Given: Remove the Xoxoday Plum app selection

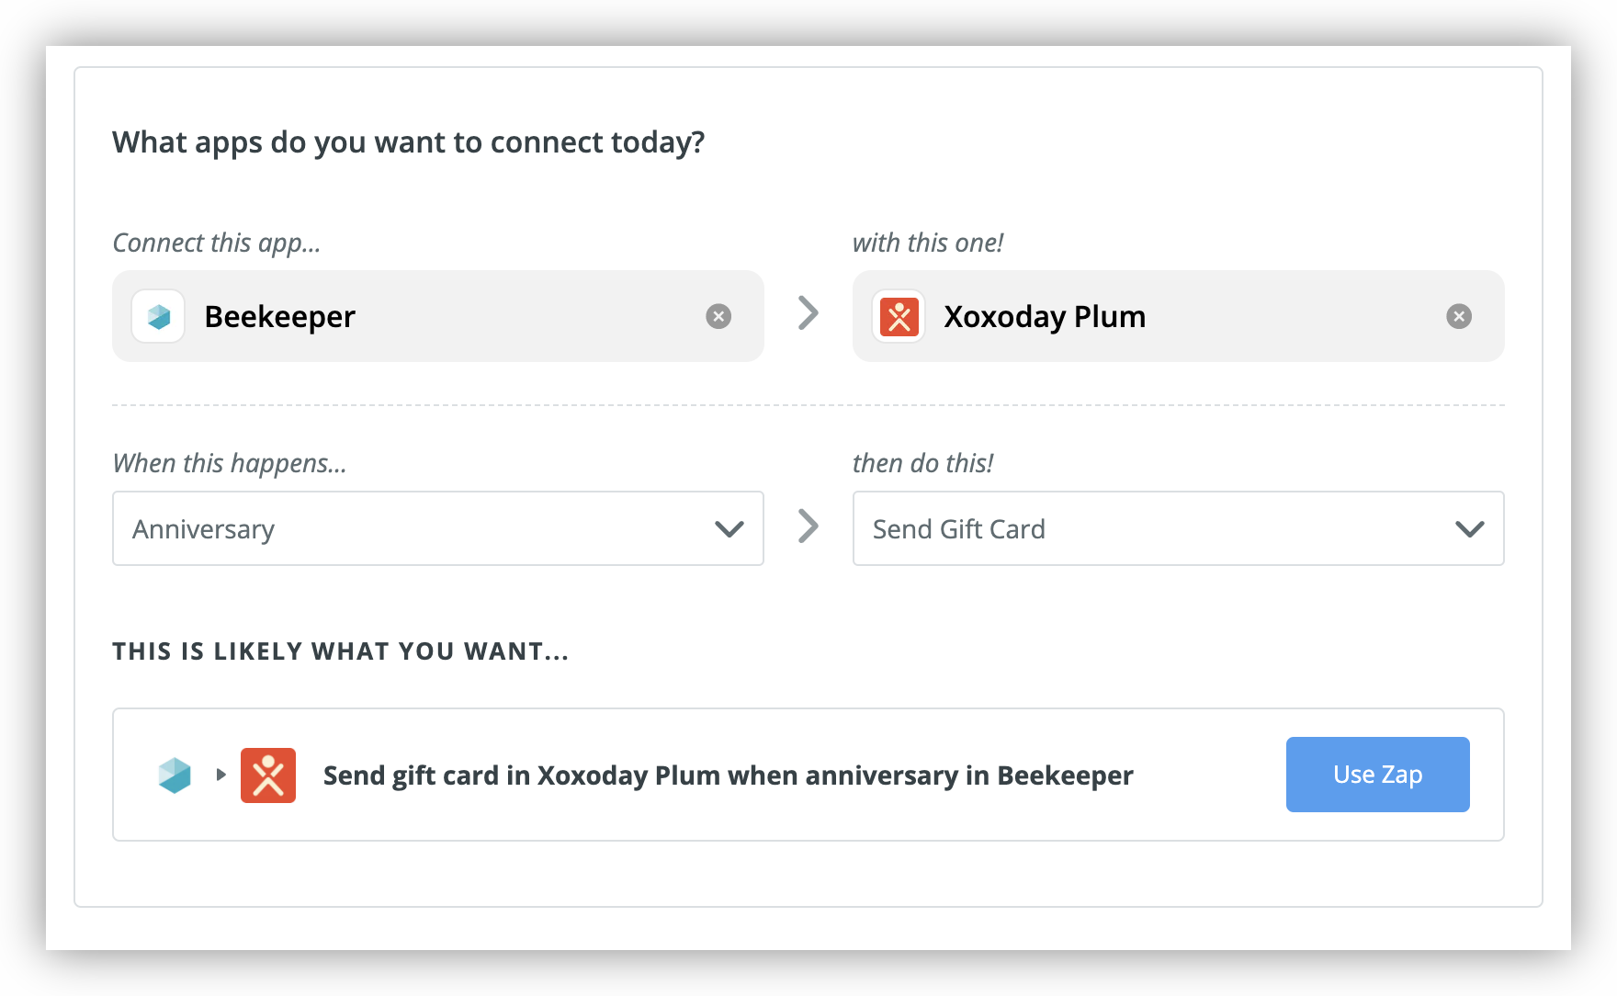Looking at the screenshot, I should click(1459, 316).
